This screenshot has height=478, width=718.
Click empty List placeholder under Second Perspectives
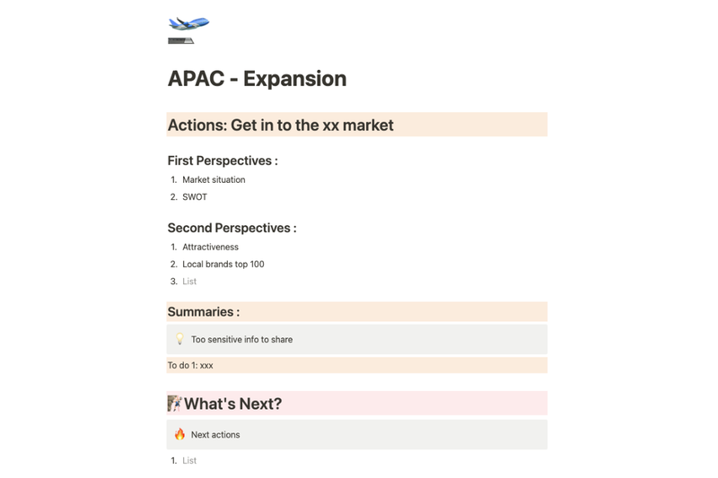point(189,282)
